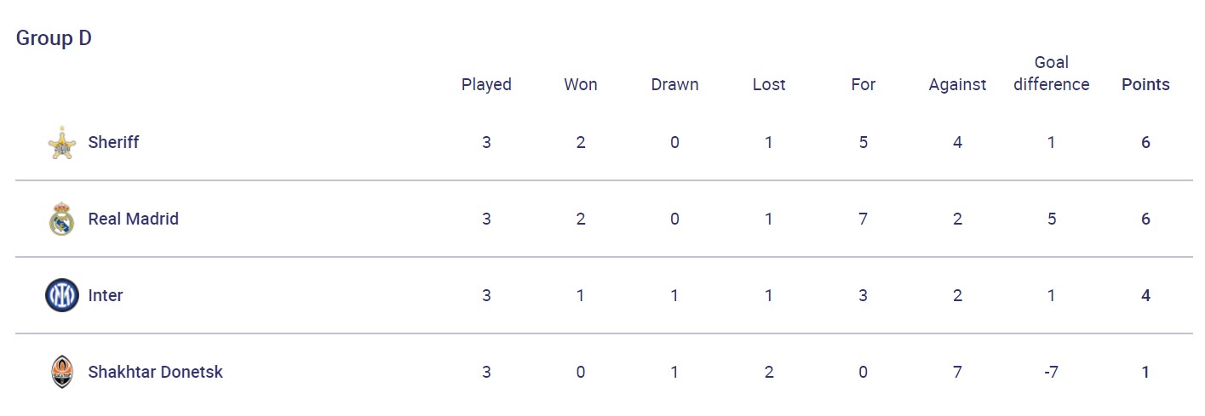This screenshot has height=416, width=1205.
Task: Click the Goal difference column header
Action: 1051,74
